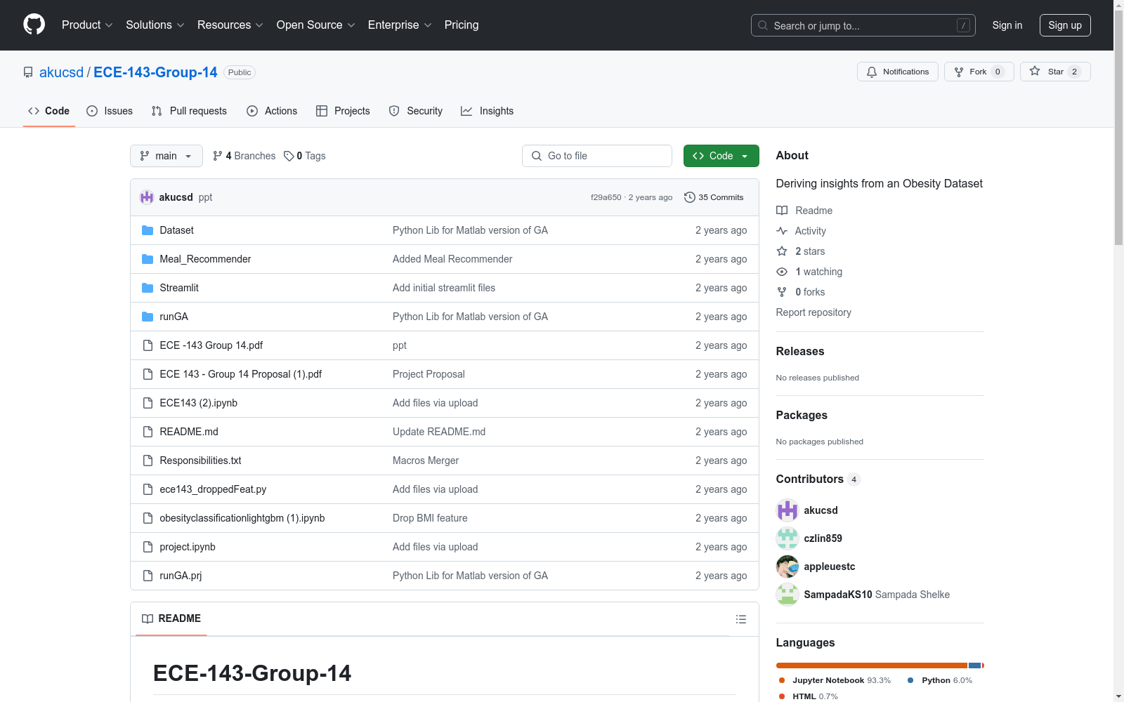Open 'Macros Merger' commit message
1124x702 pixels.
tap(426, 461)
